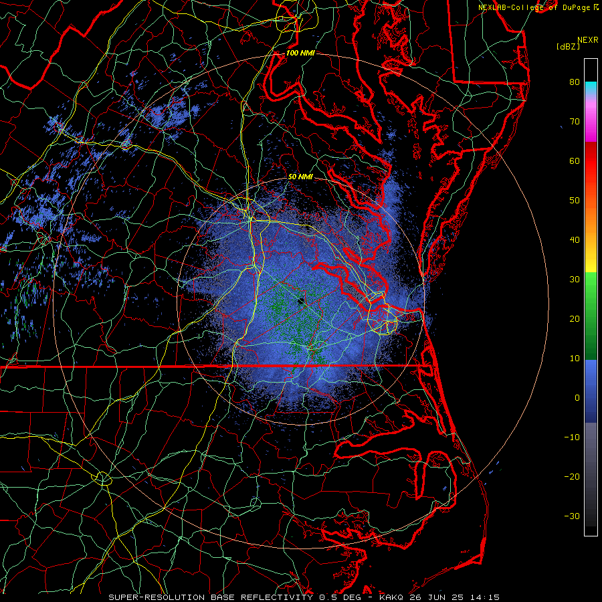Click the gray segment of the color scale

591,474
